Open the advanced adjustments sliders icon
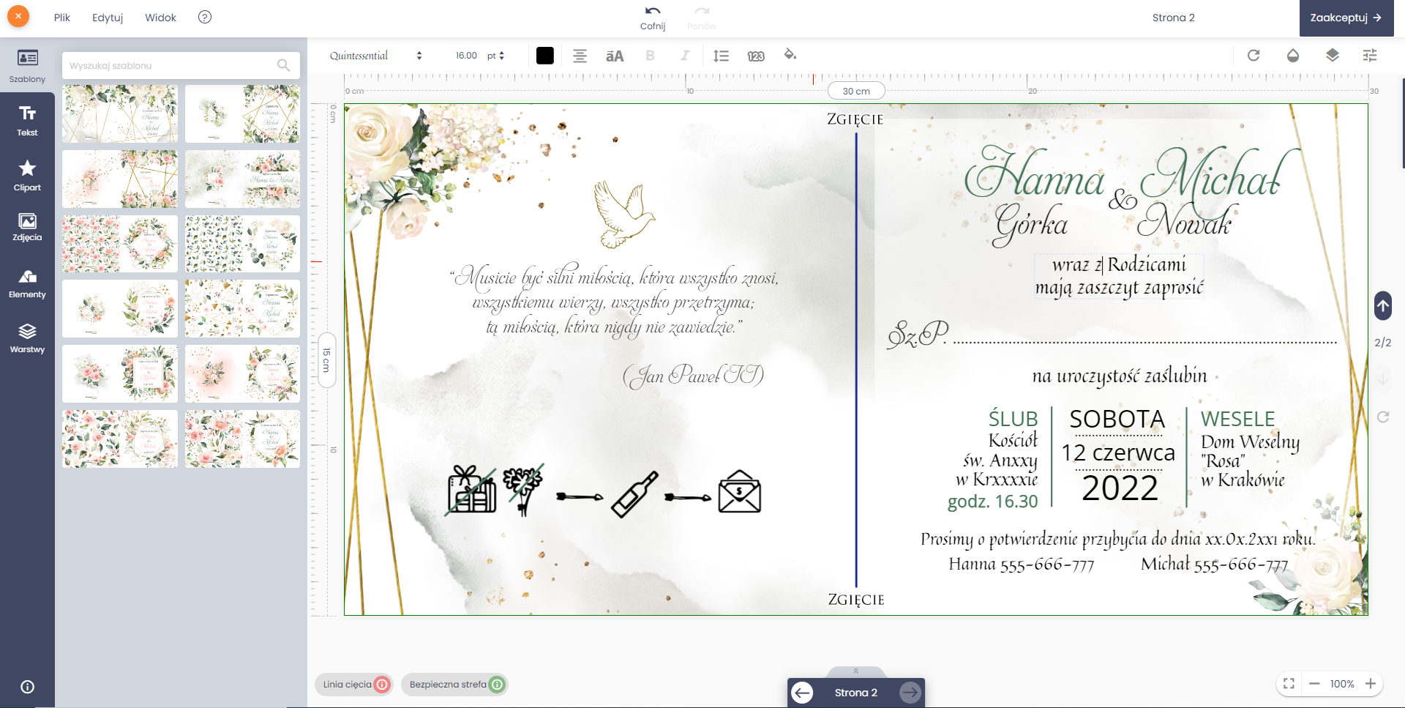This screenshot has width=1405, height=708. click(x=1370, y=56)
